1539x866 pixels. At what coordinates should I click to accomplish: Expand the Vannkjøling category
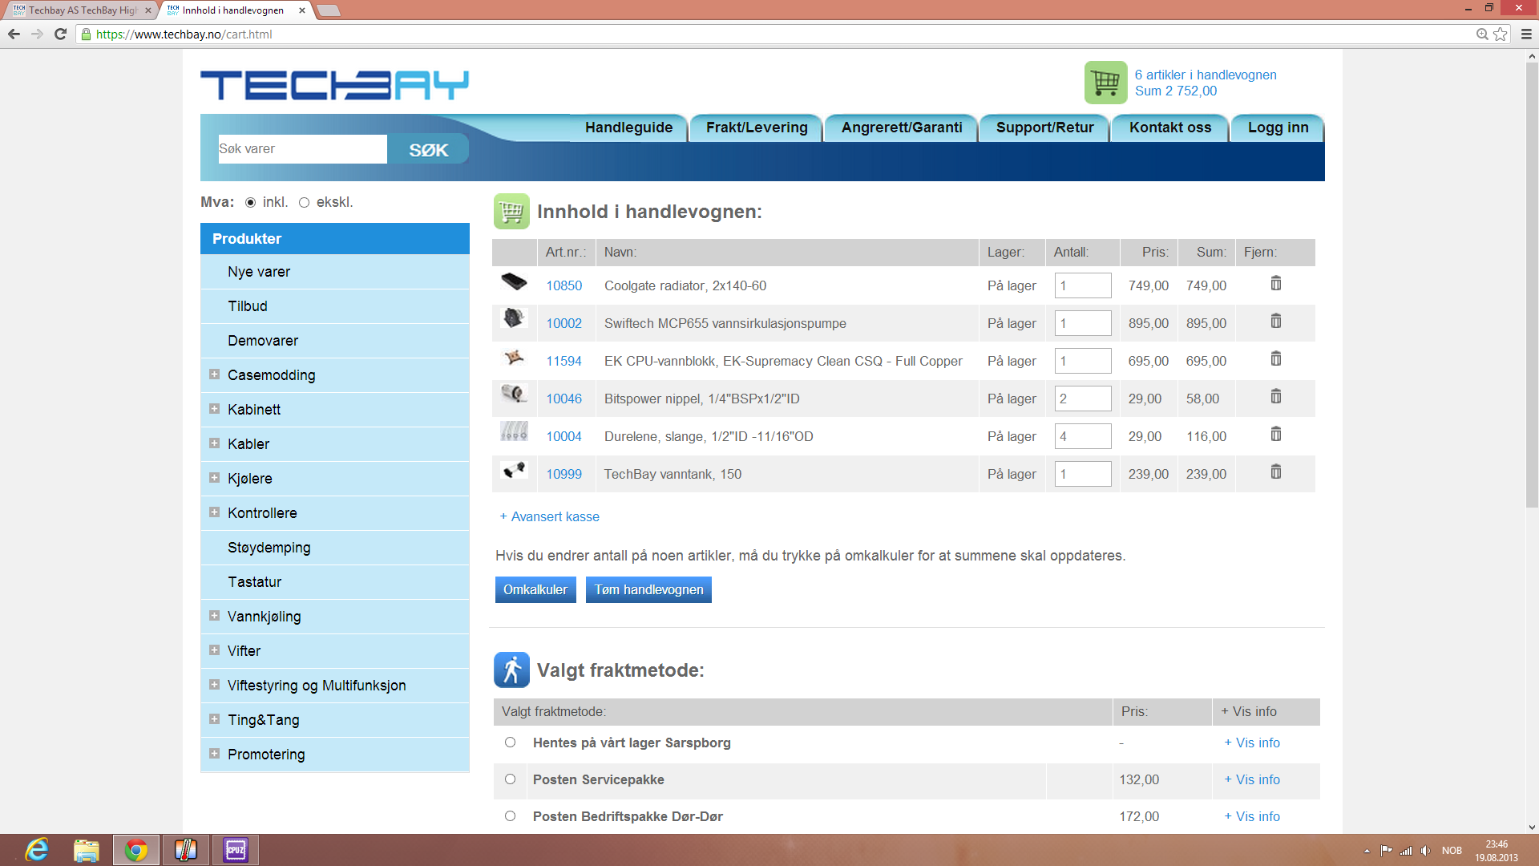pyautogui.click(x=214, y=616)
